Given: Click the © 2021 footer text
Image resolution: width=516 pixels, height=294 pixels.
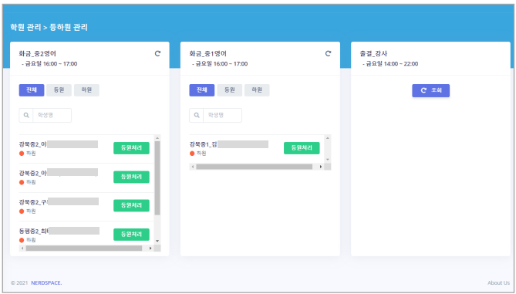Looking at the screenshot, I should point(19,282).
